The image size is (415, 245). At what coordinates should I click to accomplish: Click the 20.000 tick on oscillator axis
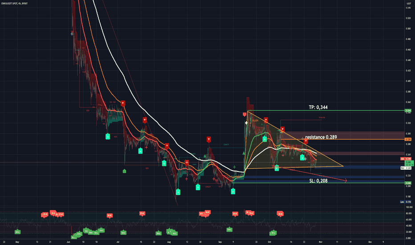click(x=409, y=232)
